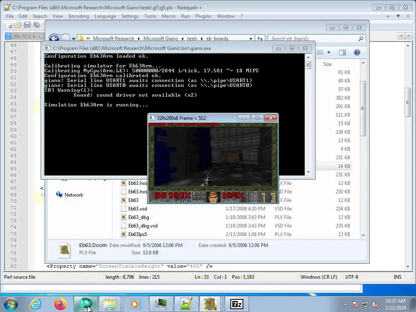This screenshot has width=416, height=312.
Task: Click Eb63.Doom thumbnail in details pane
Action: [65, 250]
